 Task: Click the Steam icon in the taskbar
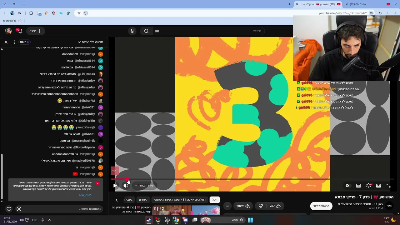click(x=149, y=220)
